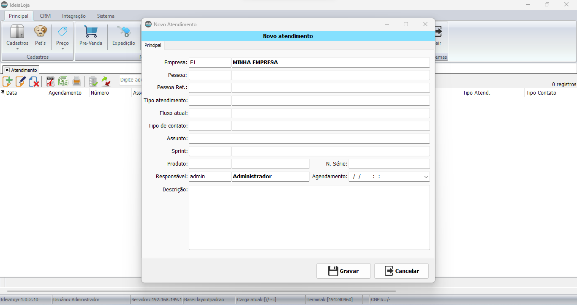Click the edit record pencil icon

[20, 82]
